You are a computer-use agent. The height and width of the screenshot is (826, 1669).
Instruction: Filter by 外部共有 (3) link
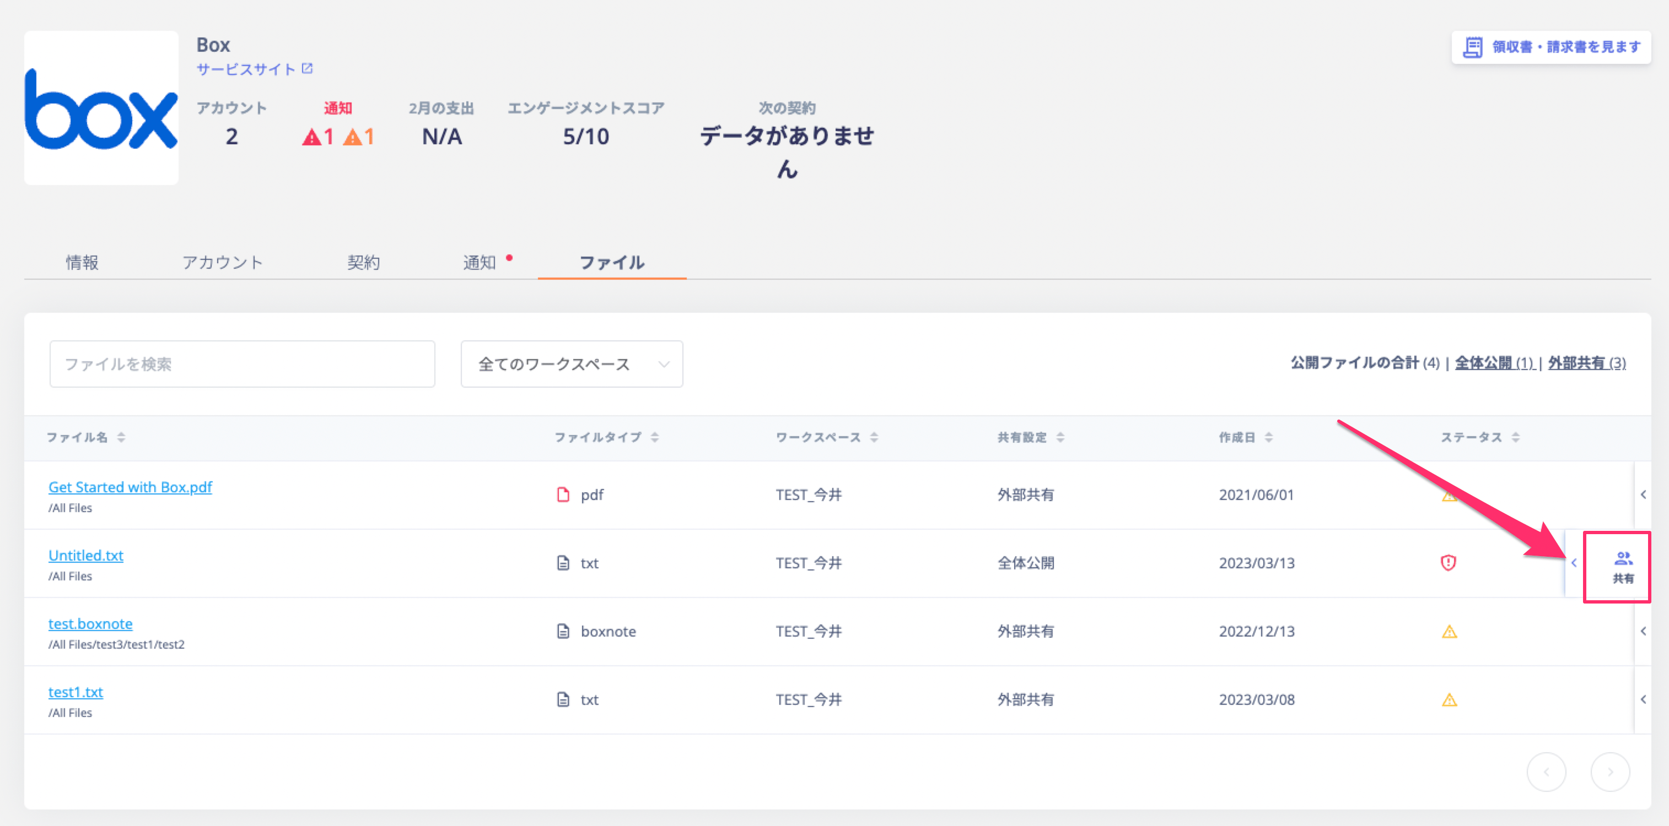[1587, 363]
